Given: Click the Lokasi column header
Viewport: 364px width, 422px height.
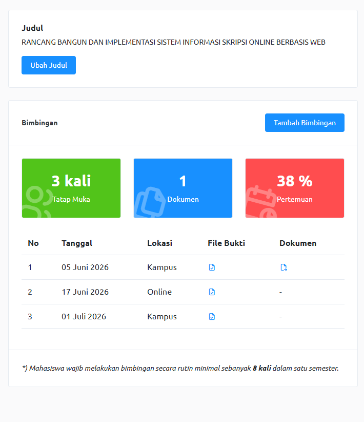Looking at the screenshot, I should 159,243.
